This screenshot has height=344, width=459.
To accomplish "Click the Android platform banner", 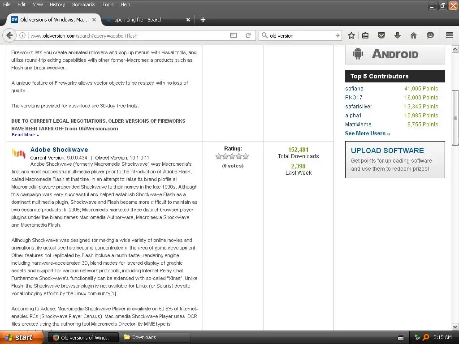I will click(x=395, y=54).
